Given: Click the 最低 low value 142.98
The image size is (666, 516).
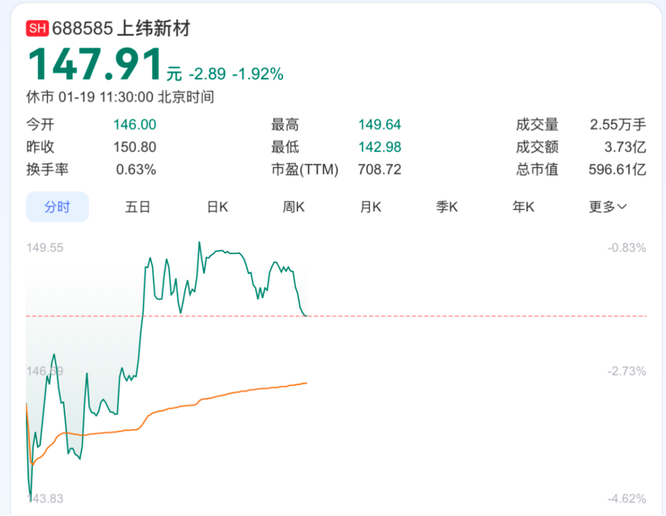Looking at the screenshot, I should pyautogui.click(x=381, y=147).
